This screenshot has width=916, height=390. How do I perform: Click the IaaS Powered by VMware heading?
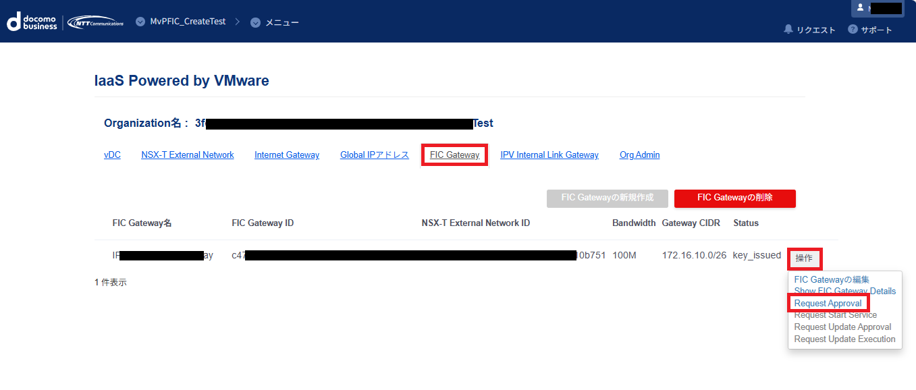point(182,81)
